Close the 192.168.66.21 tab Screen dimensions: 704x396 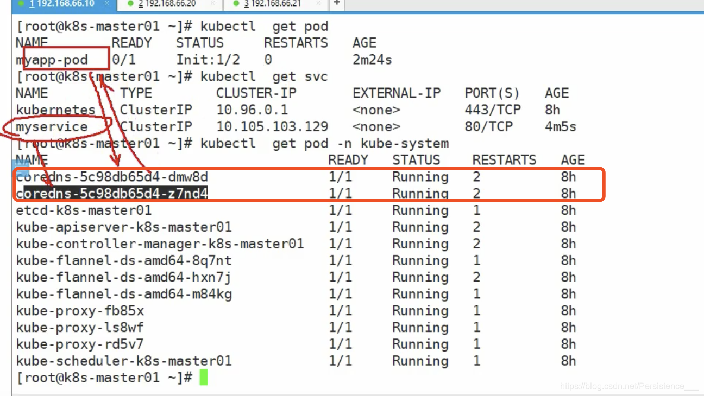coord(318,3)
